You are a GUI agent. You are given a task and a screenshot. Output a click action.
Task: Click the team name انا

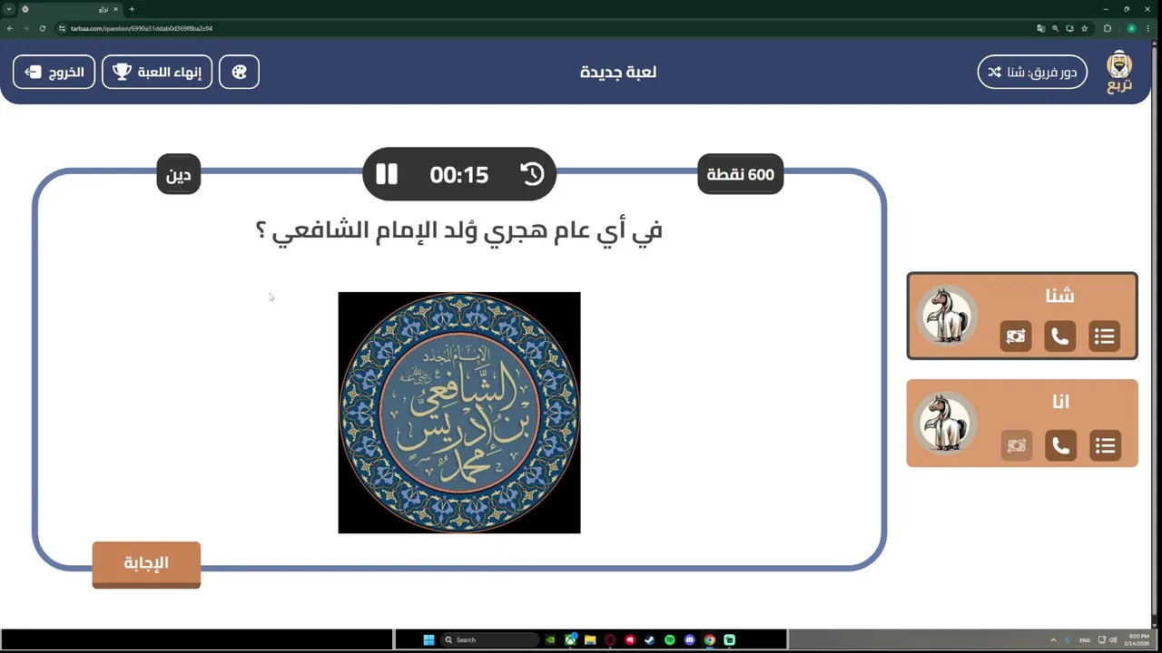coord(1060,402)
